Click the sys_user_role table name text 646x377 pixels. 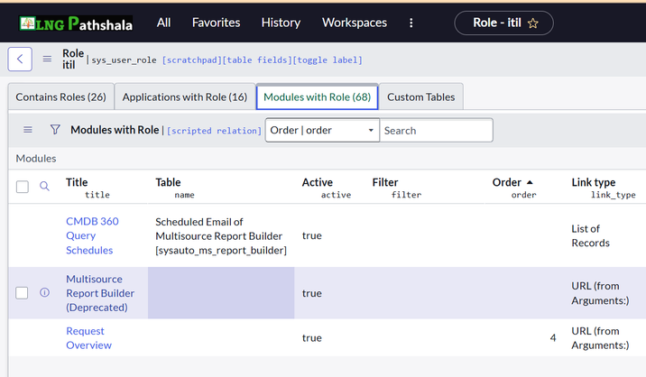[124, 60]
